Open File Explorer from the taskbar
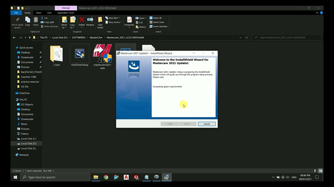The height and width of the screenshot is (187, 334). [96, 177]
